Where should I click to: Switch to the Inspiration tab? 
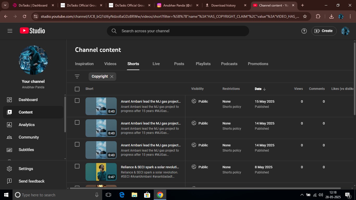click(x=84, y=64)
